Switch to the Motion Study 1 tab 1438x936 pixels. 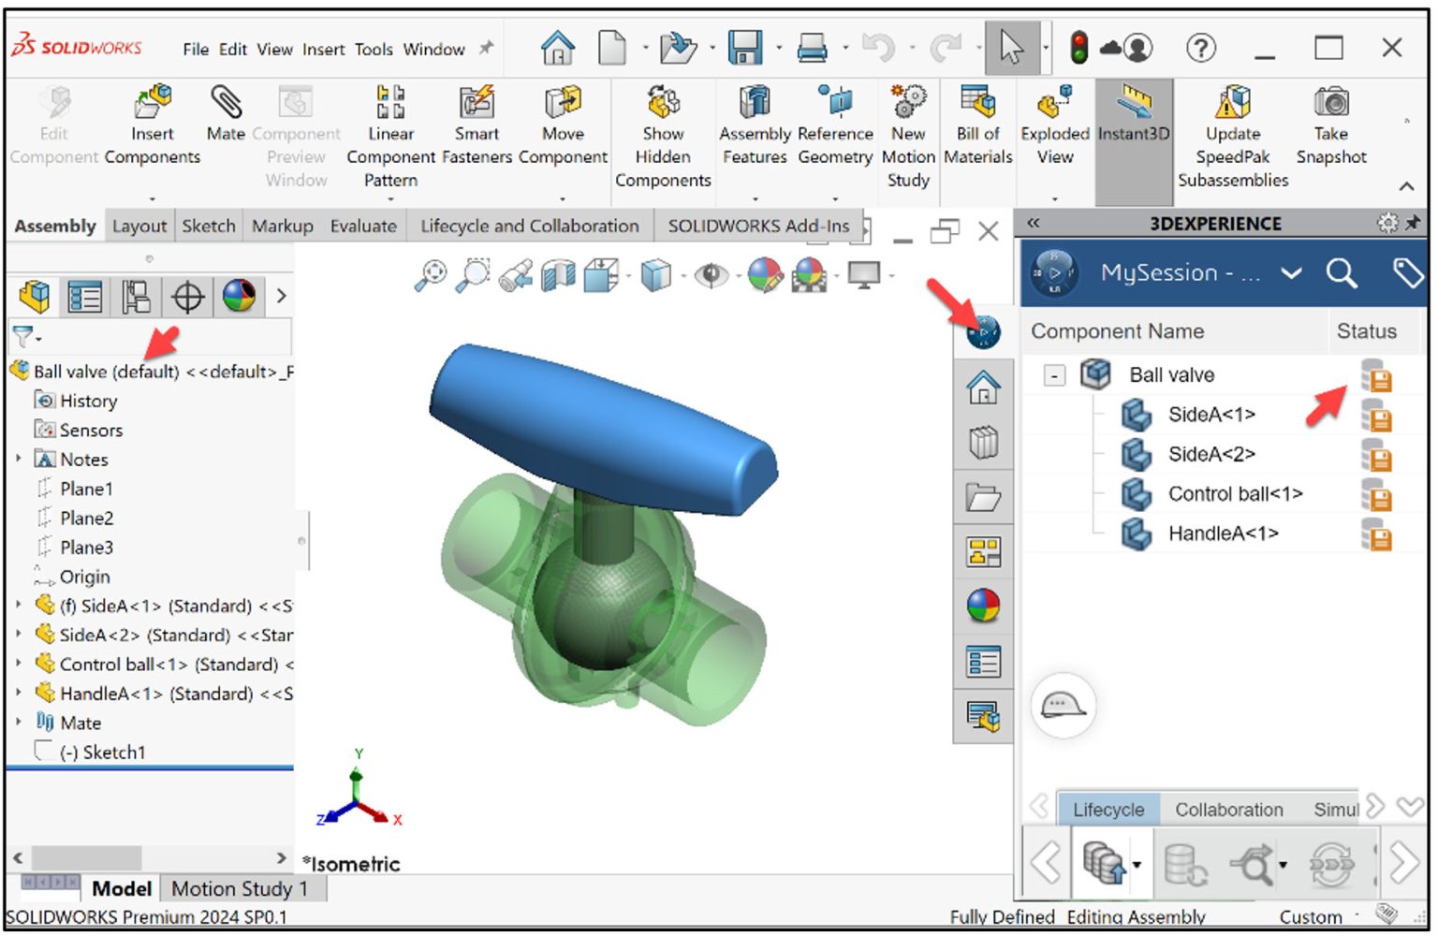240,888
